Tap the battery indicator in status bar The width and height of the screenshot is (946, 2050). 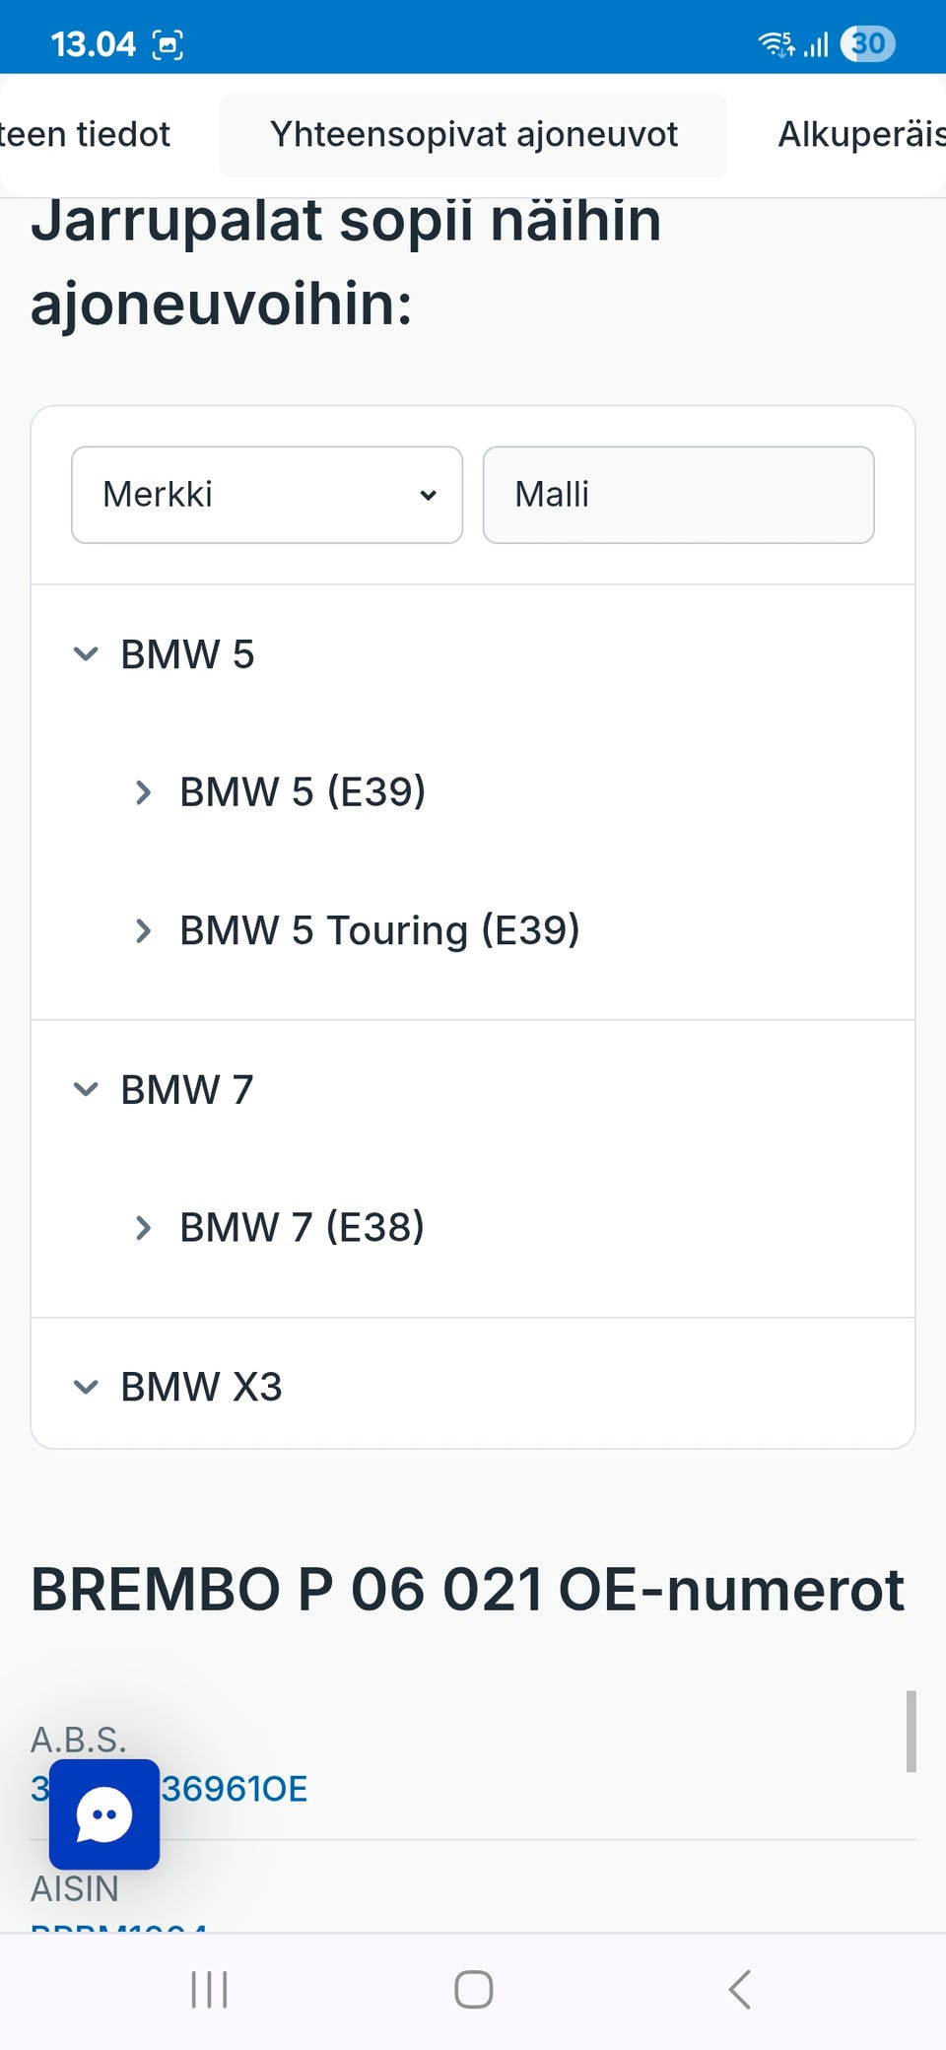[867, 44]
